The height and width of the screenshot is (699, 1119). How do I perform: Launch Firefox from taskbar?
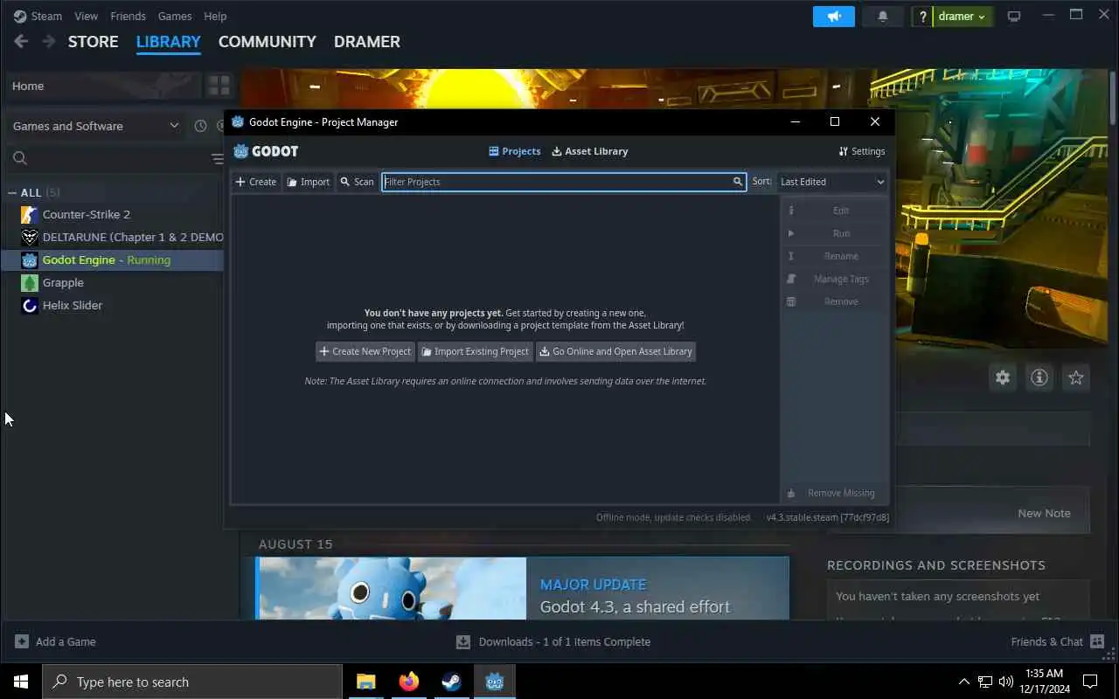(408, 682)
